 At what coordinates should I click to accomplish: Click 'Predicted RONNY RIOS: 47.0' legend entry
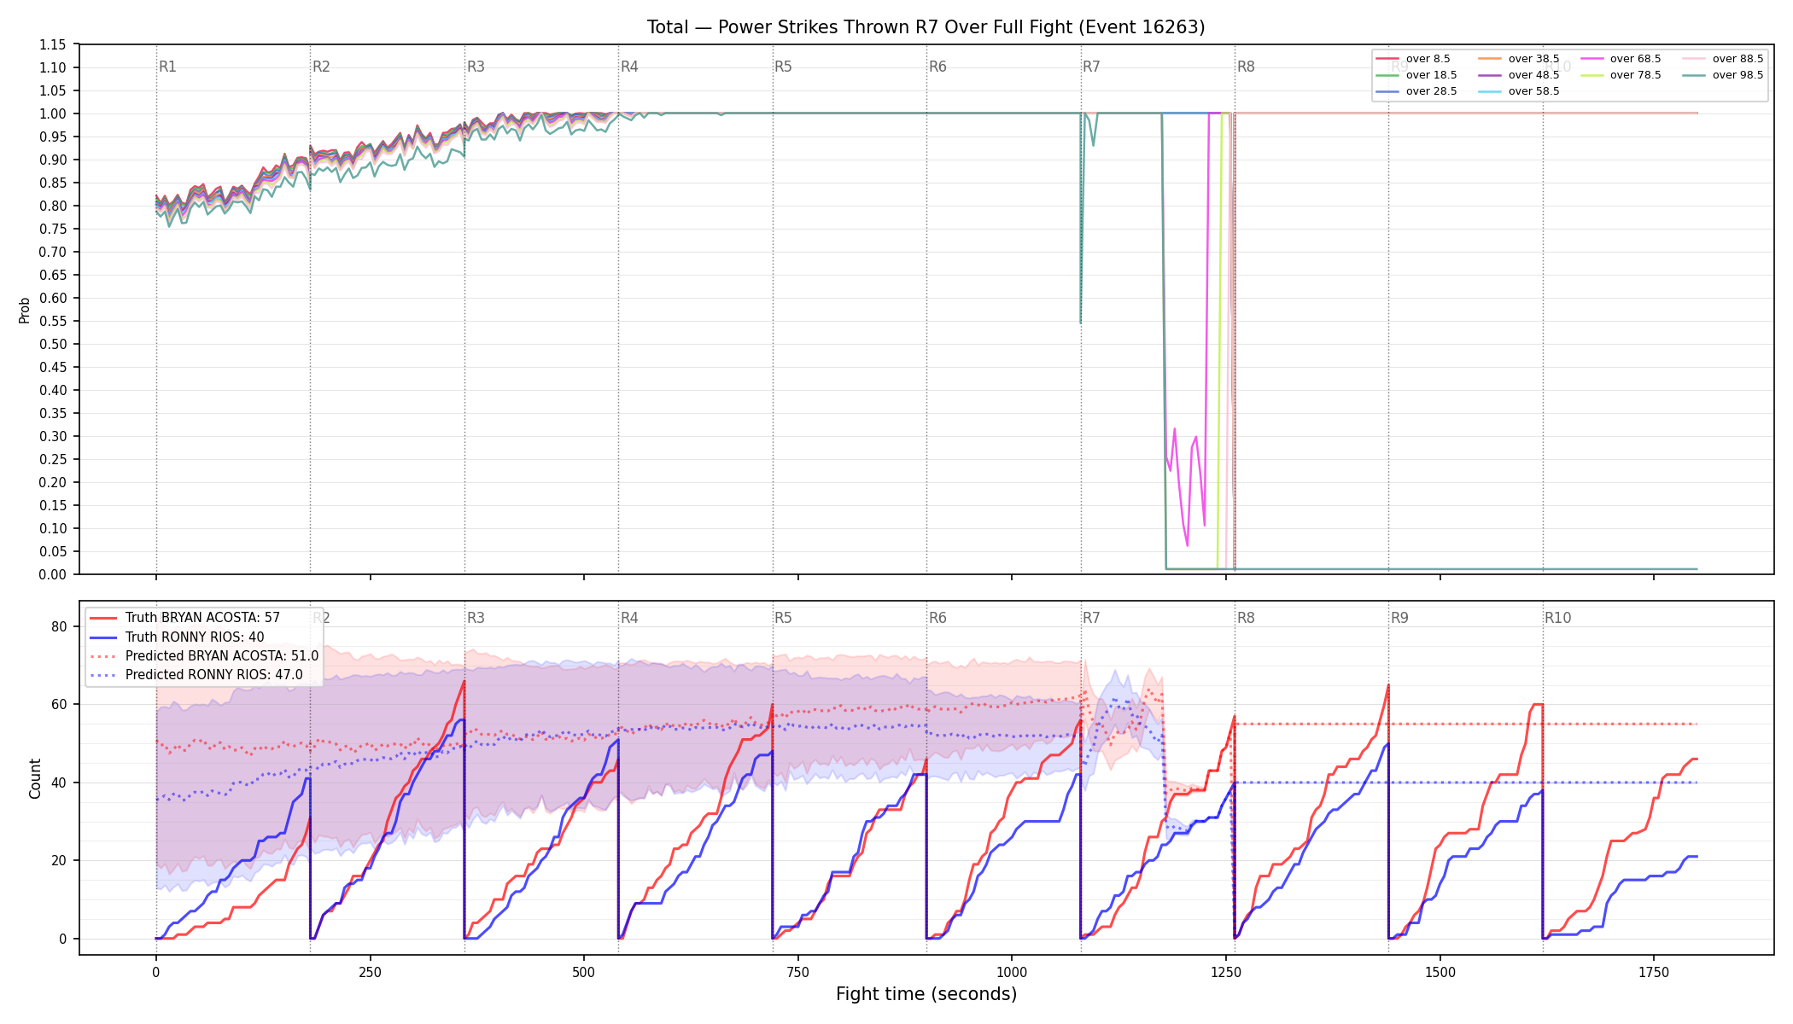(x=196, y=675)
